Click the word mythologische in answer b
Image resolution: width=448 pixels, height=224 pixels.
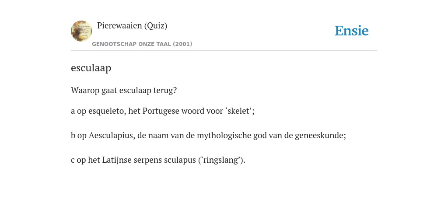pyautogui.click(x=221, y=136)
